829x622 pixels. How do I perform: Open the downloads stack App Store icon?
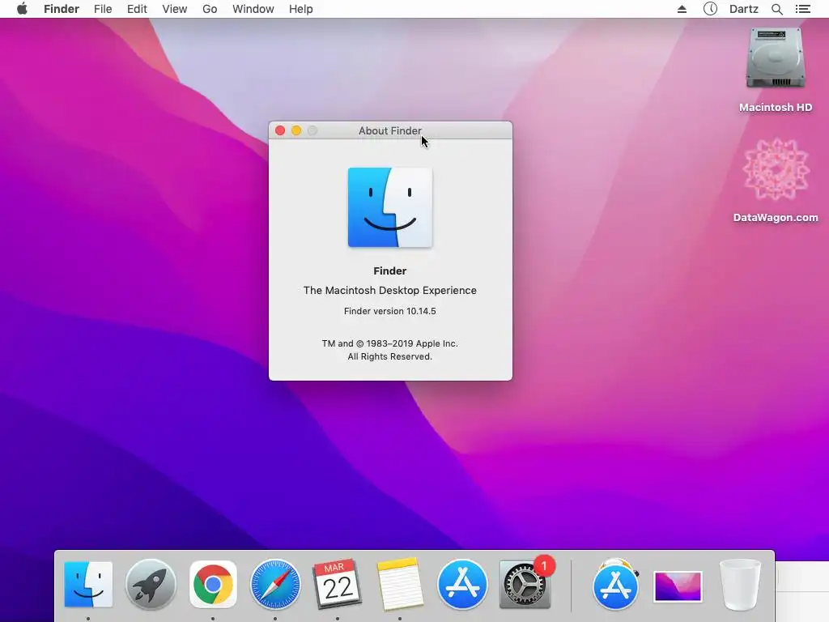point(615,585)
